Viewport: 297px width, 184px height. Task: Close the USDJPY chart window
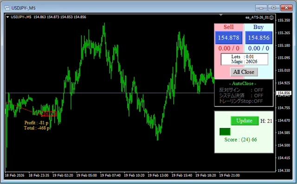click(x=286, y=8)
